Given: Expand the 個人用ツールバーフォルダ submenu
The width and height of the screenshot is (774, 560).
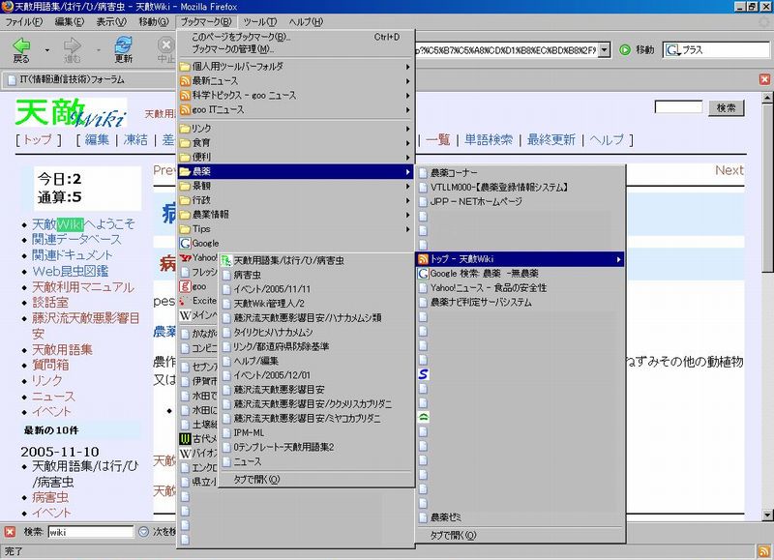Looking at the screenshot, I should [236, 67].
